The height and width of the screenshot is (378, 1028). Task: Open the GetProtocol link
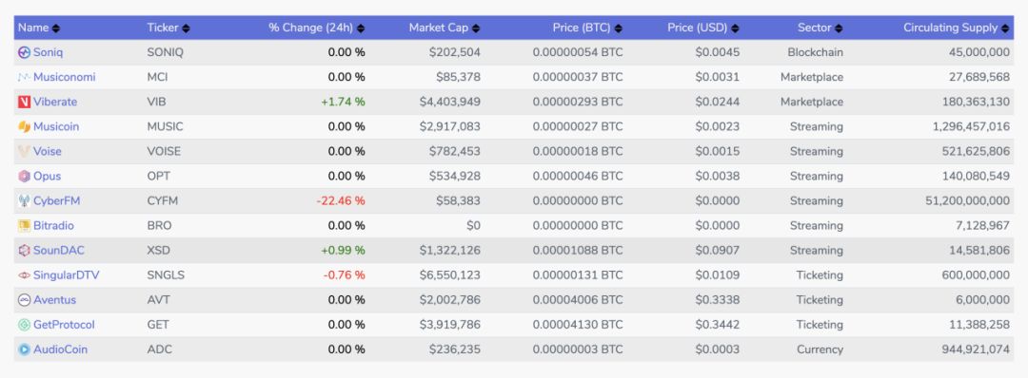[65, 325]
